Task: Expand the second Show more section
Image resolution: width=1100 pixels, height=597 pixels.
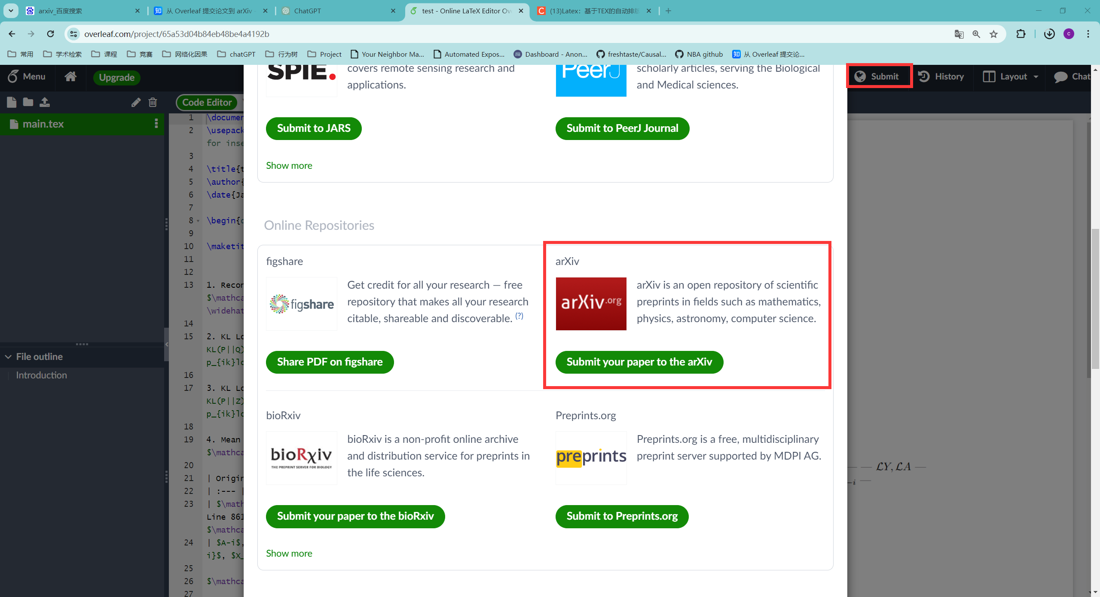Action: (288, 553)
